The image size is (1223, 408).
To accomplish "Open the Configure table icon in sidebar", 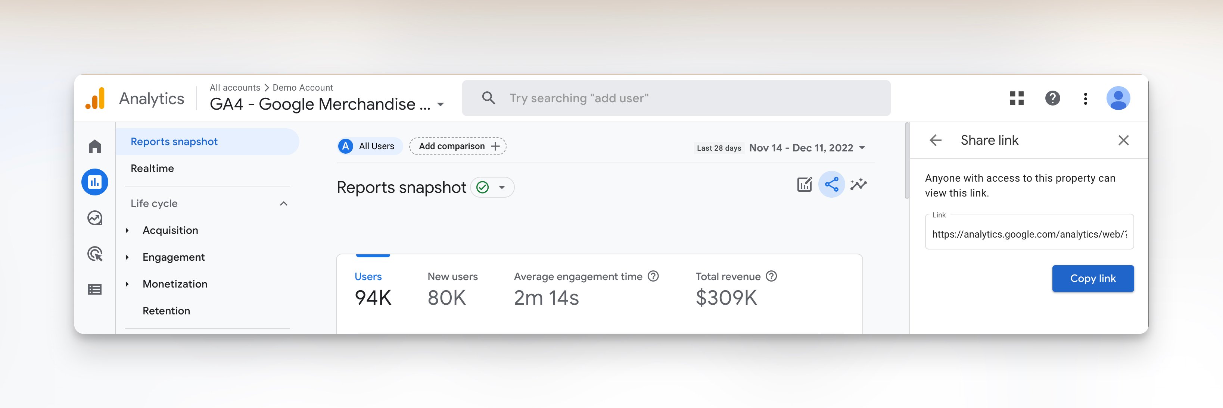I will [x=95, y=289].
